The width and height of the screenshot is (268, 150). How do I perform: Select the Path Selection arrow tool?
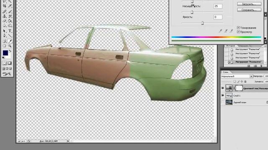5,31
